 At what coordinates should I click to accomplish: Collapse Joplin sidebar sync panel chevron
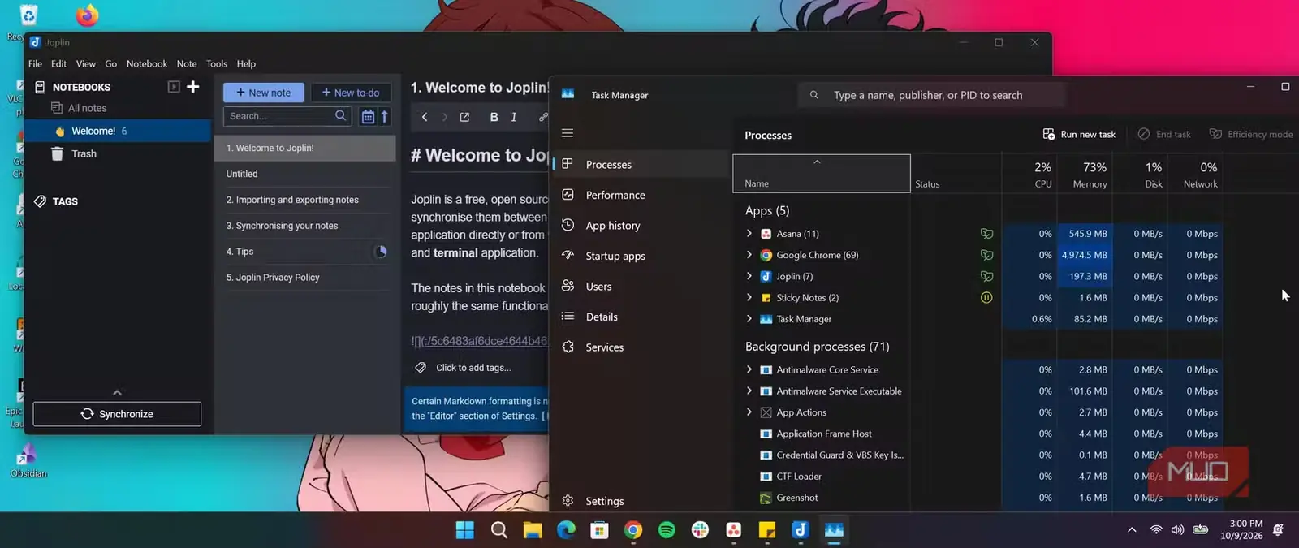(117, 392)
